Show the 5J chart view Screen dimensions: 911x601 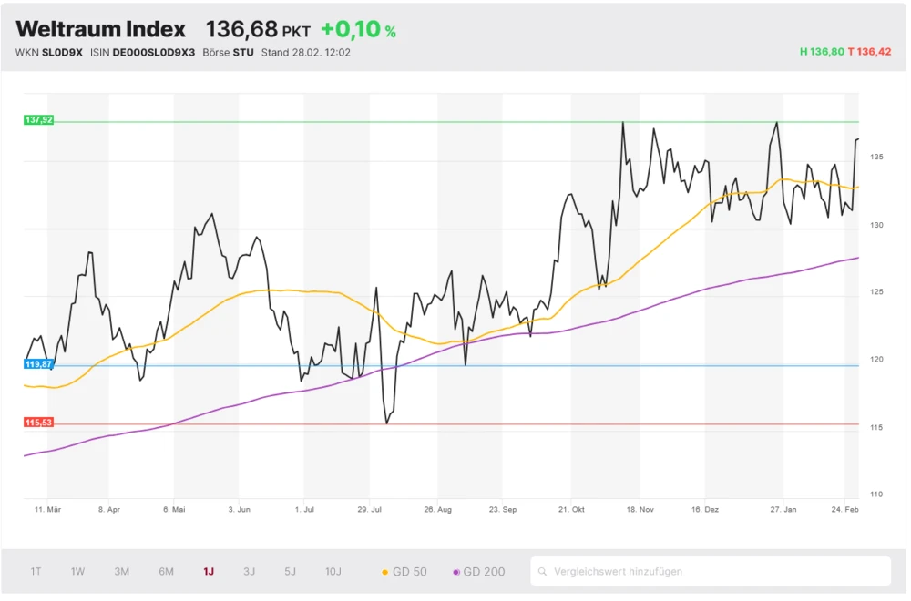pyautogui.click(x=290, y=571)
